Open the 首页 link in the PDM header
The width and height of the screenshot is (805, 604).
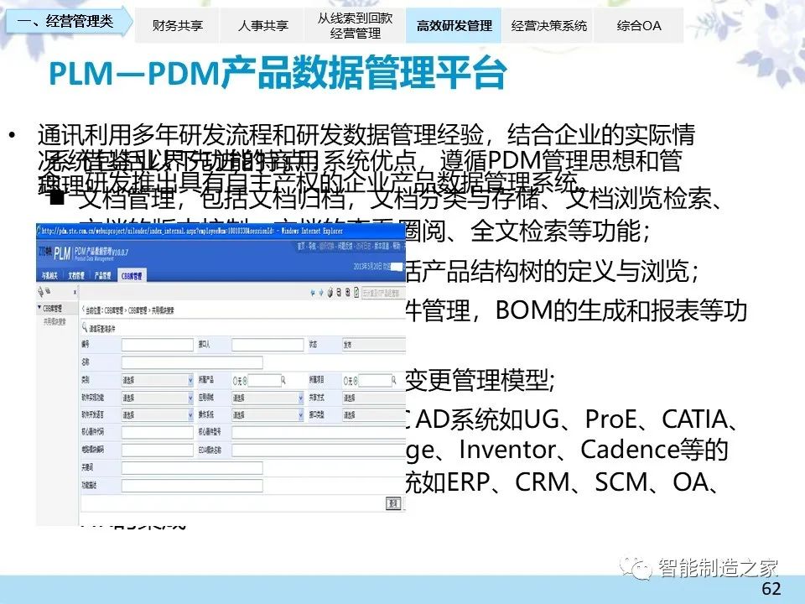click(302, 247)
